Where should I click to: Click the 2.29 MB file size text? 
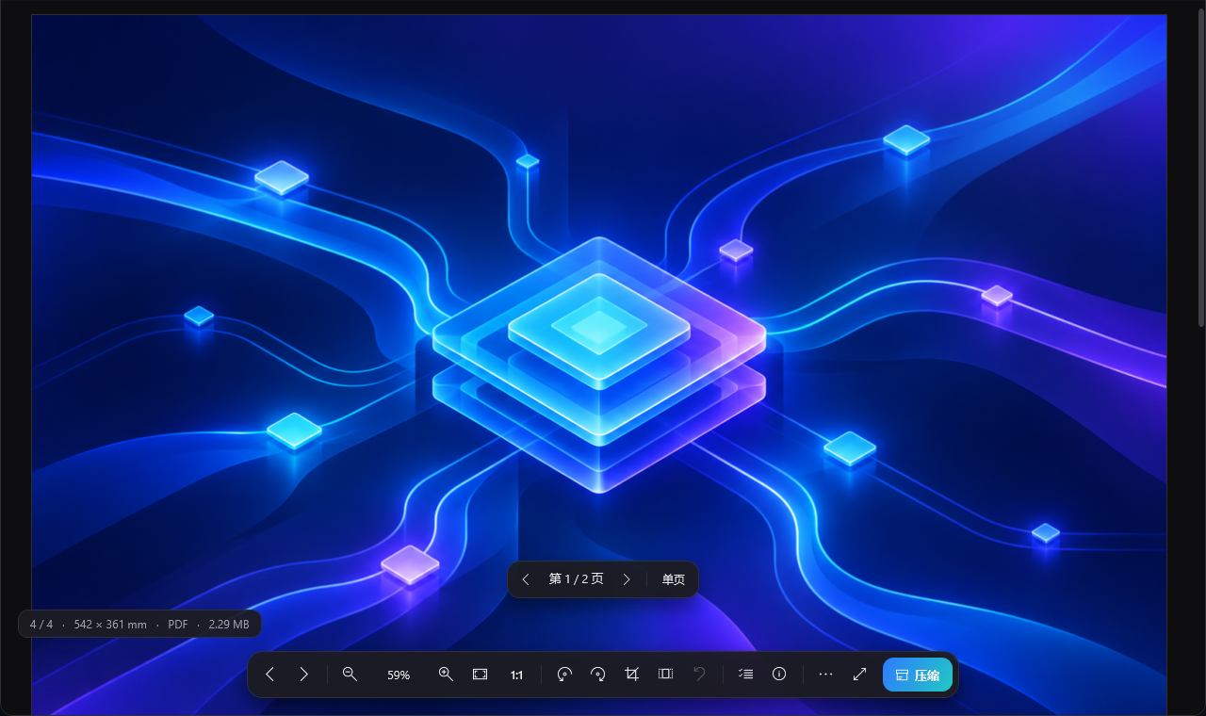coord(229,624)
